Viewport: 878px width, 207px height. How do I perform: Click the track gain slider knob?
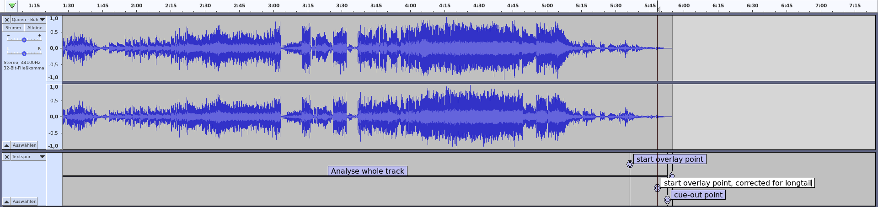pyautogui.click(x=24, y=40)
